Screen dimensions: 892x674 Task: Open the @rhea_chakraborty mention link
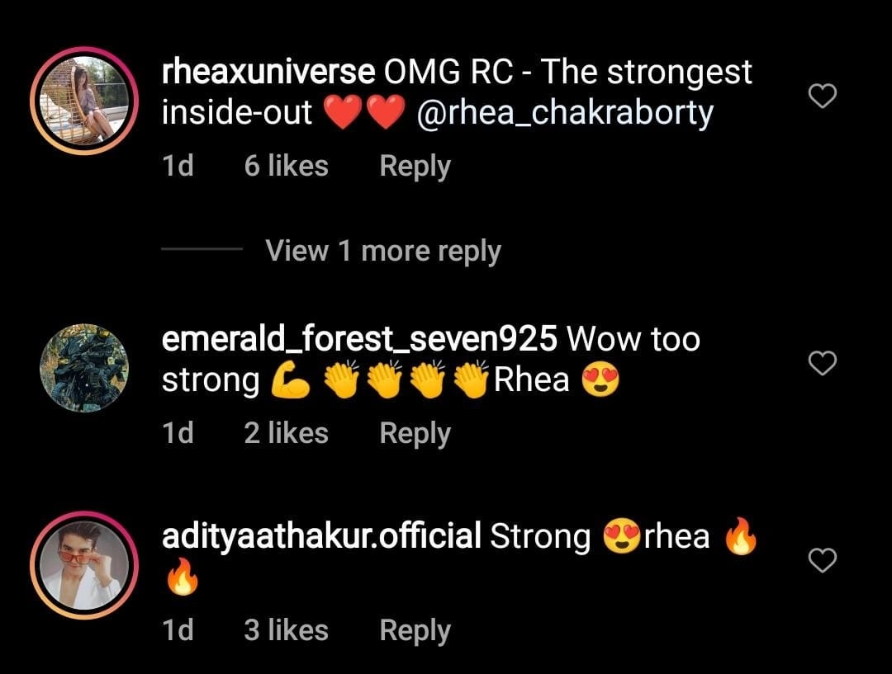pyautogui.click(x=565, y=112)
